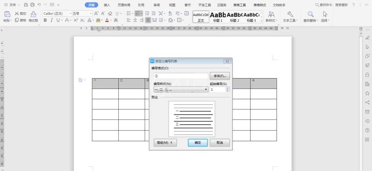Click the sort icon in the ribbon
This screenshot has width=372, height=171.
pos(170,13)
